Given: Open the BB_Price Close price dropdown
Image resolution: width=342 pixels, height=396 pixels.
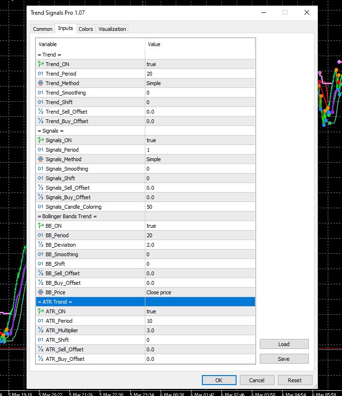Looking at the screenshot, I should click(200, 292).
